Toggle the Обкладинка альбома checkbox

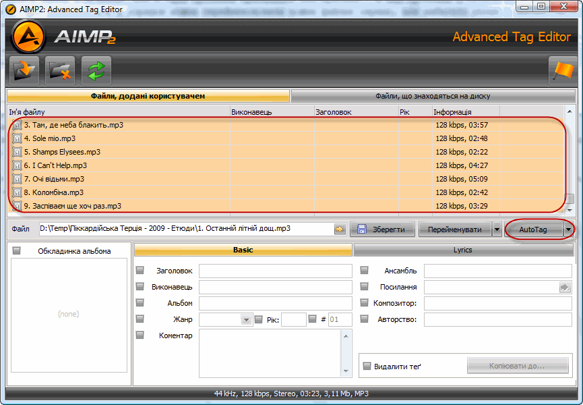tap(16, 251)
